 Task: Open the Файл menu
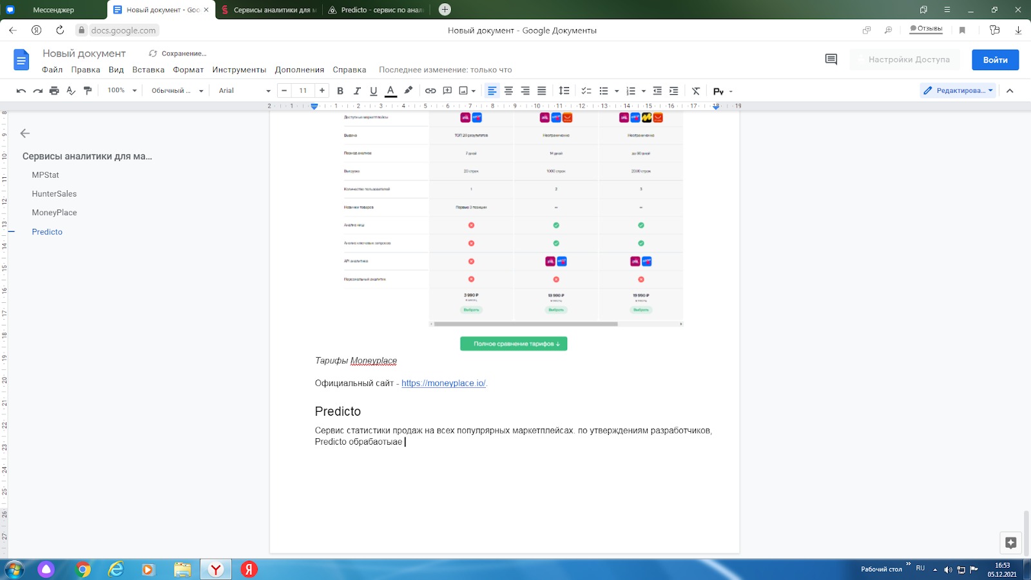52,70
